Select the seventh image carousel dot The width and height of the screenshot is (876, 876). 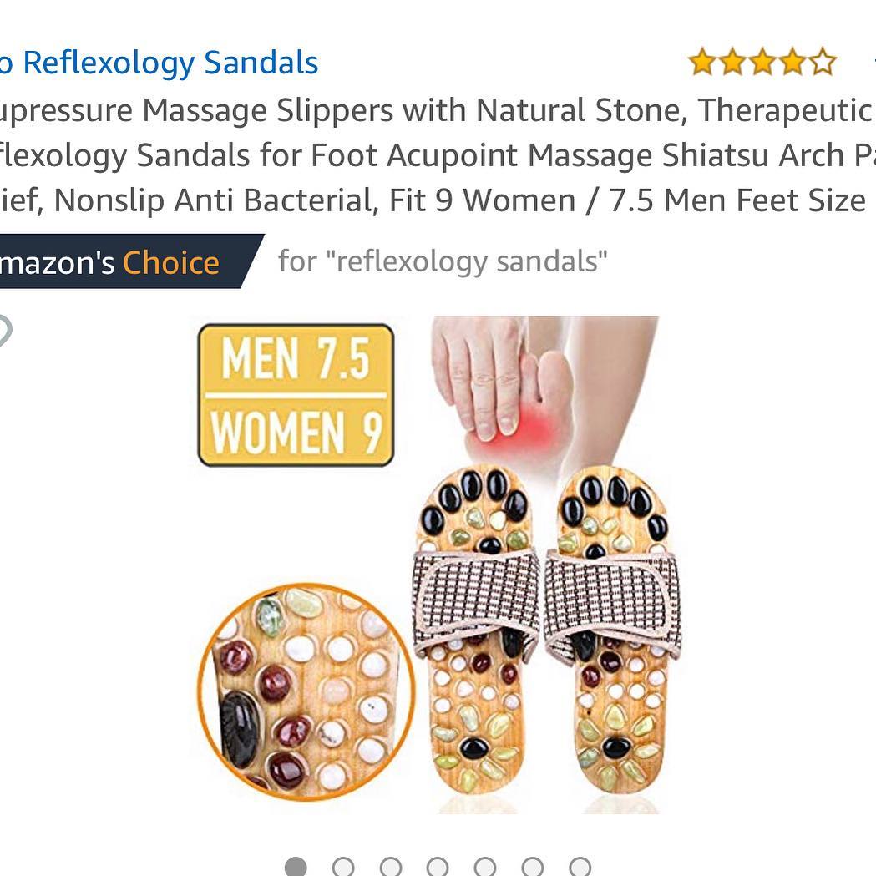click(x=580, y=867)
